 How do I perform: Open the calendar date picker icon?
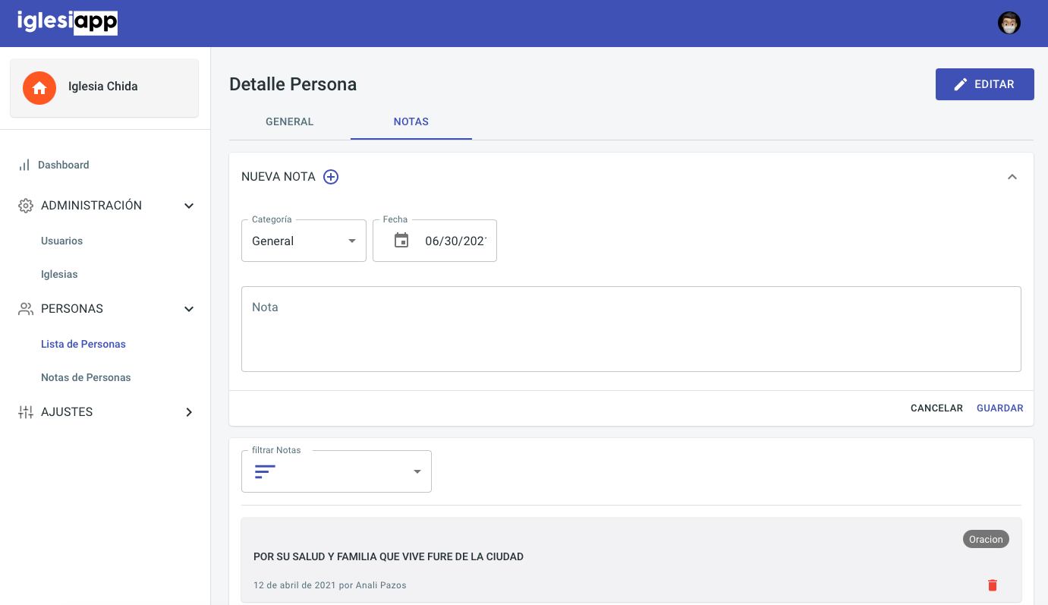[x=401, y=241]
